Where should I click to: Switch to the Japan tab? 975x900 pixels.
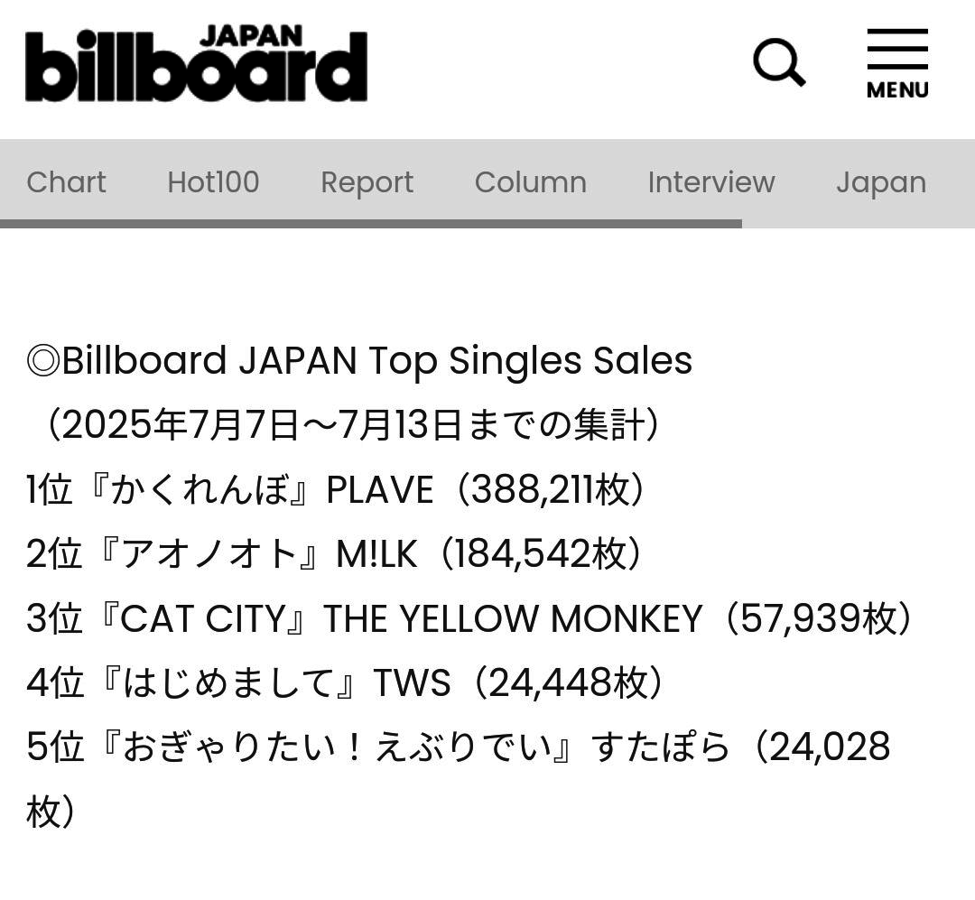click(881, 183)
